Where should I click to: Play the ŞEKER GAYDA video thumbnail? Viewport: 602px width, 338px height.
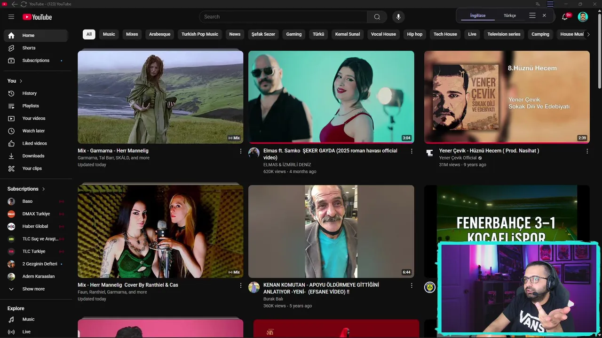tap(331, 97)
